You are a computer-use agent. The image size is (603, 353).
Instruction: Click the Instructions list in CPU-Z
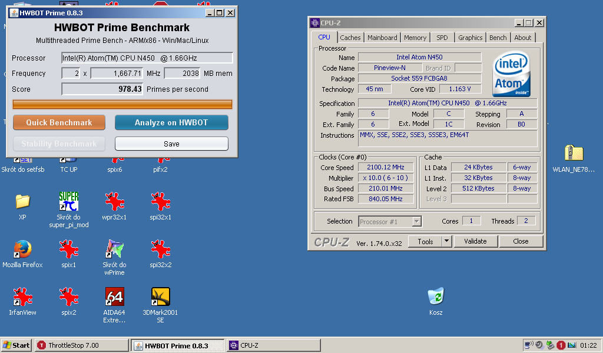pyautogui.click(x=448, y=138)
